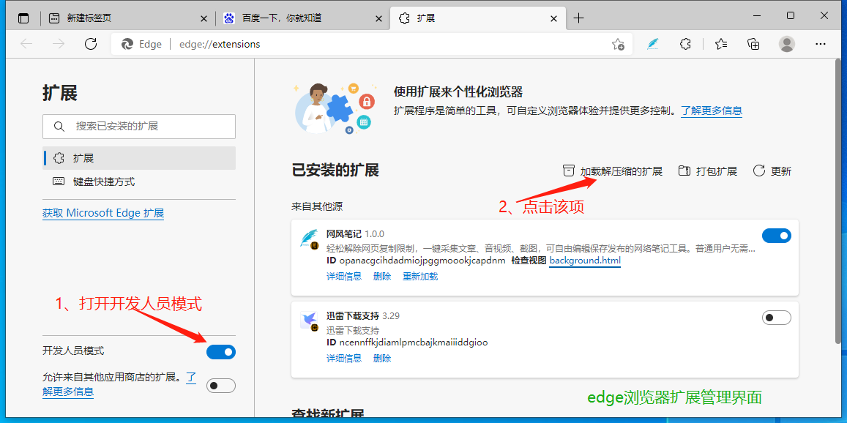Screen dimensions: 847x423
Task: Select 扩展 in the sidebar navigation
Action: [x=139, y=158]
